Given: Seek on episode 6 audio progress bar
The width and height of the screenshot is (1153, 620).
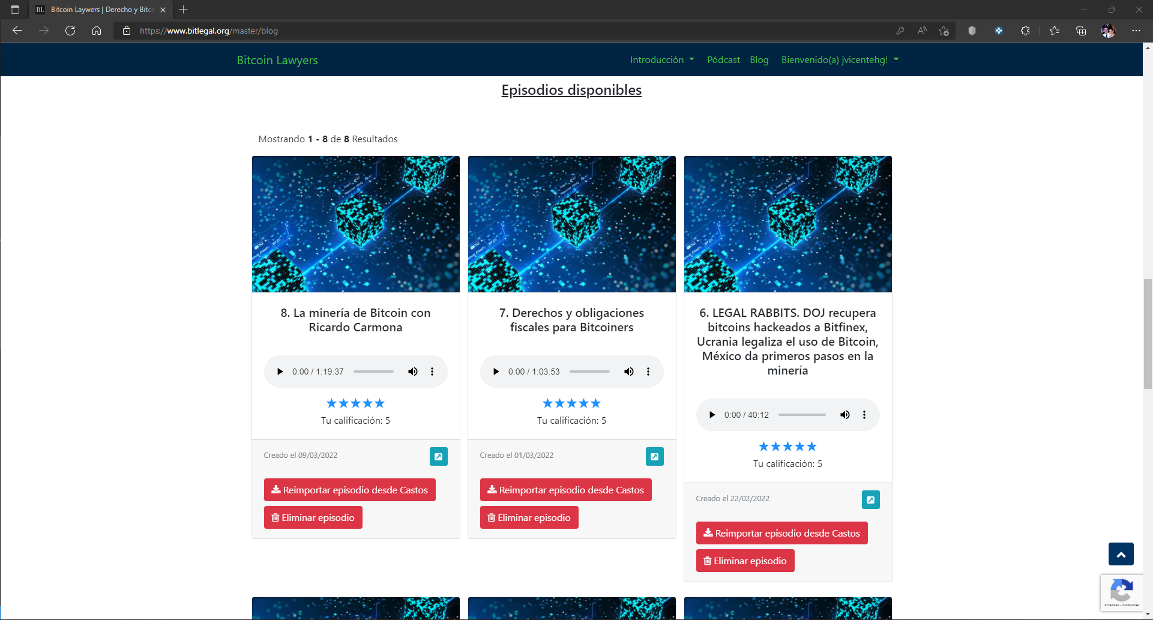Looking at the screenshot, I should point(802,415).
